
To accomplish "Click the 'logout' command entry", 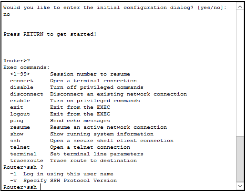I will (x=20, y=114).
